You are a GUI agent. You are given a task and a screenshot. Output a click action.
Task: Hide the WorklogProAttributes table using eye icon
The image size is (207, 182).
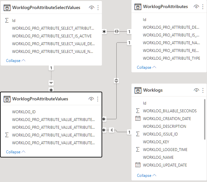[196, 6]
